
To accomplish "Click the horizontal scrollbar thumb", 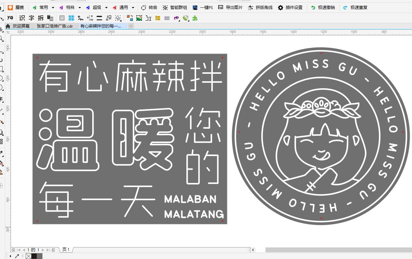I will click(x=338, y=250).
